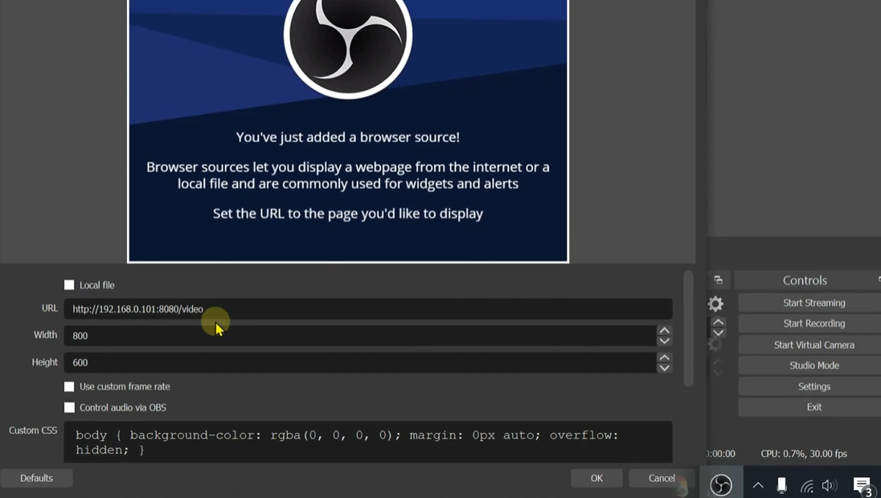The width and height of the screenshot is (881, 498).
Task: Decrease the Width value with down arrow
Action: tap(664, 341)
